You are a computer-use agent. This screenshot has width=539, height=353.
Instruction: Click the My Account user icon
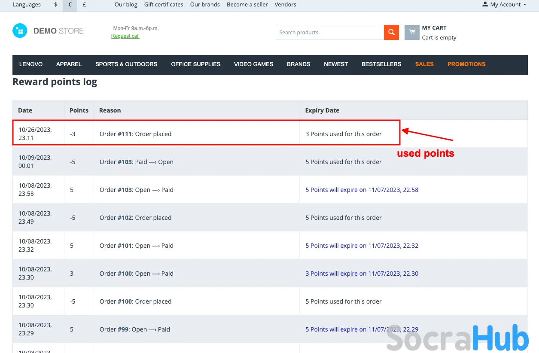coord(485,5)
